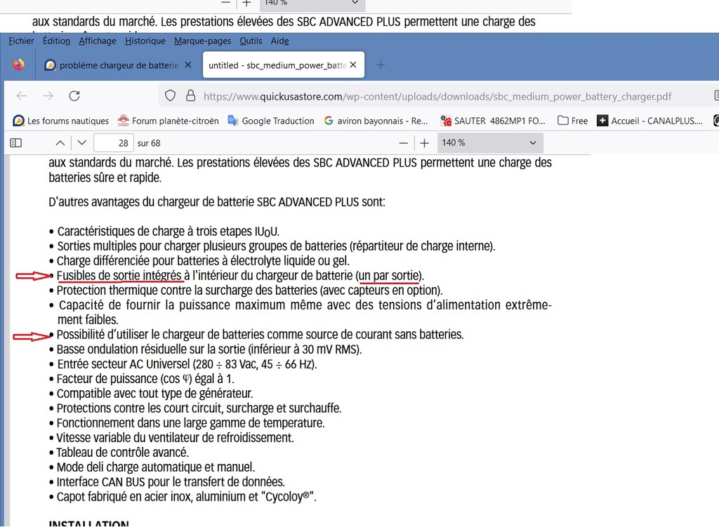Zoom in PDF with plus button
Screen dimensions: 719x527
point(425,143)
